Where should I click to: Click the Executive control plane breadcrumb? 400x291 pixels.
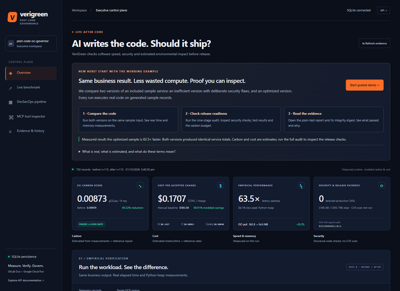pyautogui.click(x=111, y=11)
